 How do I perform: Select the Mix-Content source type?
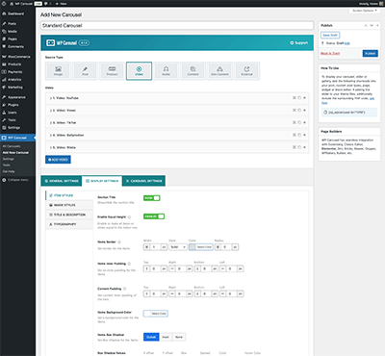click(219, 71)
